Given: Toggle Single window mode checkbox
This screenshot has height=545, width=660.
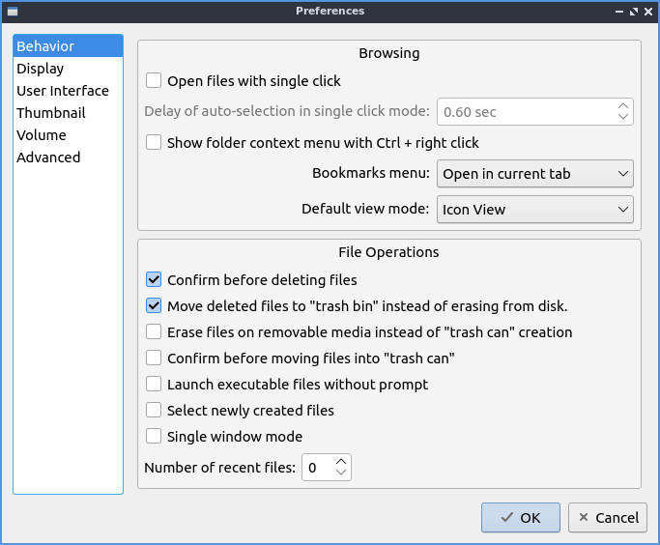Looking at the screenshot, I should [154, 437].
